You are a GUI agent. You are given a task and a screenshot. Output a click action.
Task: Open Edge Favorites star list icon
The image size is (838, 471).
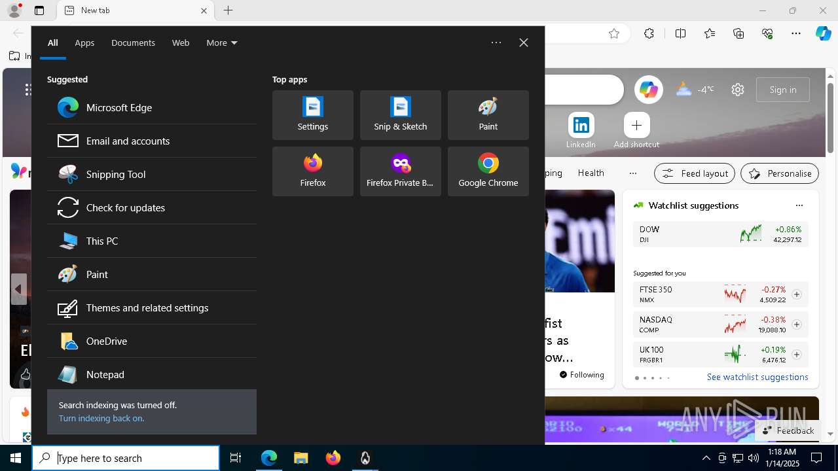[710, 33]
